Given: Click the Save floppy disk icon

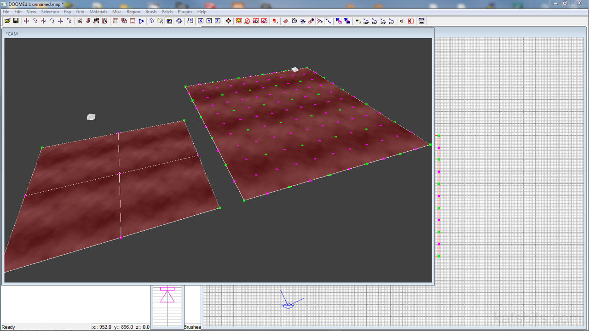Looking at the screenshot, I should click(16, 21).
